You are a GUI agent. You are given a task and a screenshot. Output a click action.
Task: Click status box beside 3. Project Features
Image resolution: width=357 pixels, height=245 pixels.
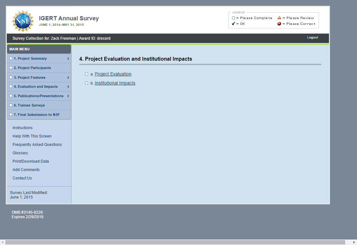click(11, 77)
